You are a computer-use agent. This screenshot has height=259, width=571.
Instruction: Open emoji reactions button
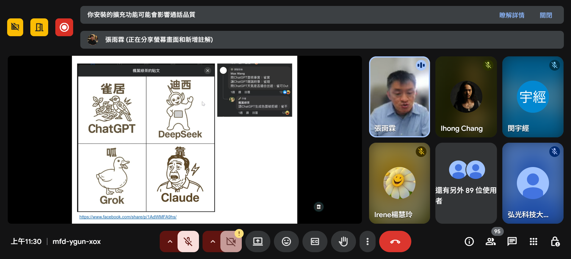[286, 241]
